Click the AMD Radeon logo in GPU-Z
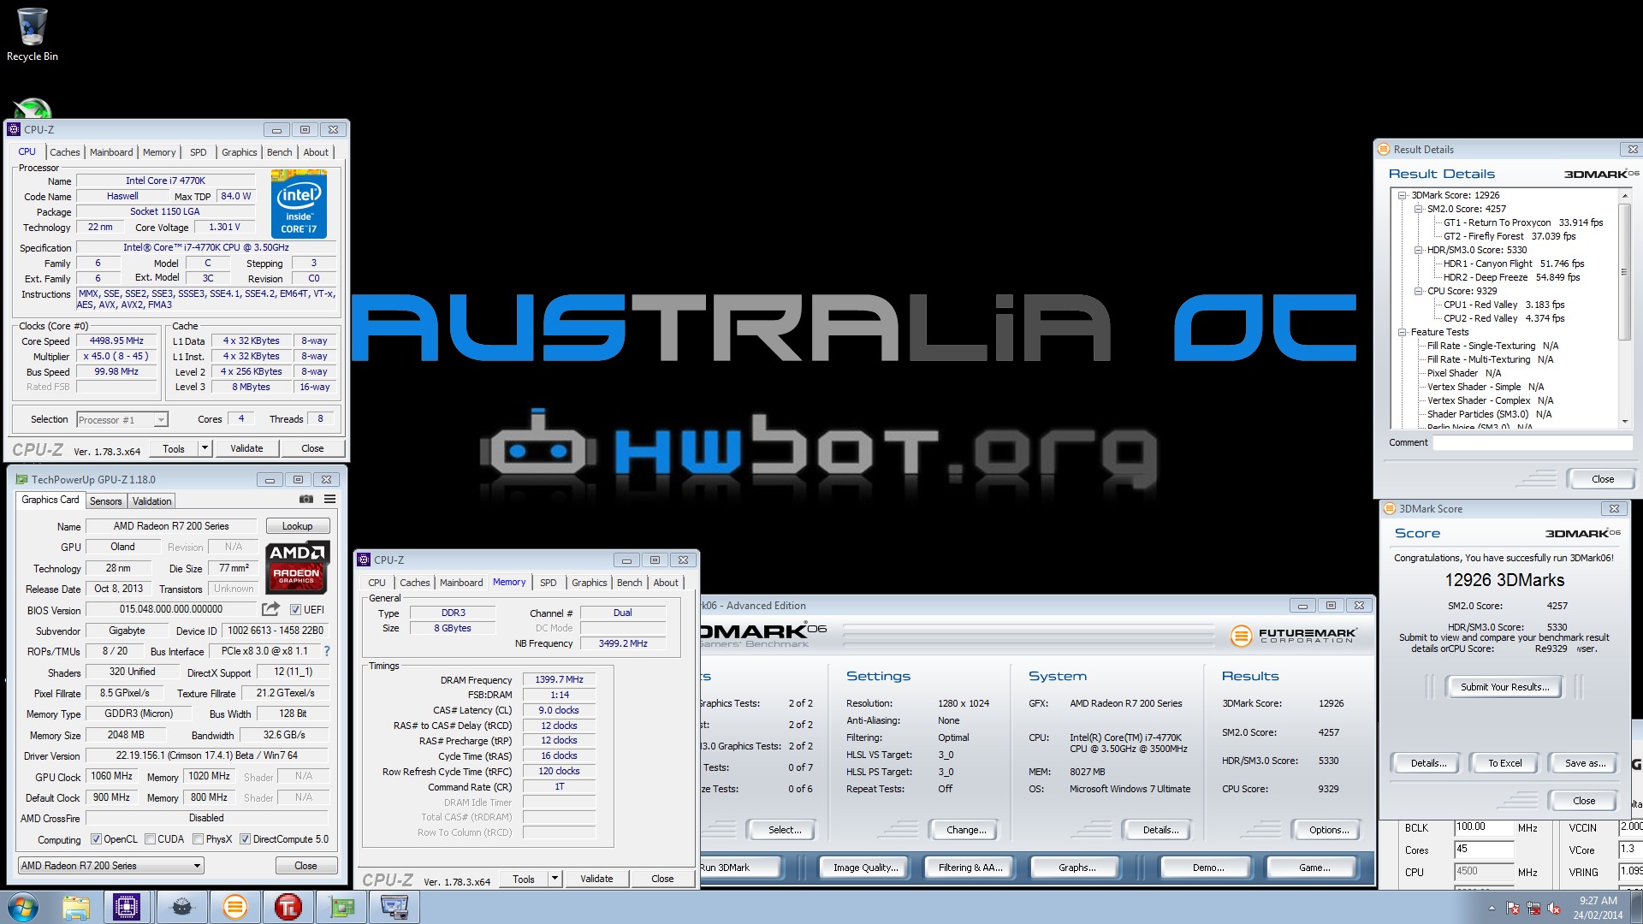 click(297, 566)
